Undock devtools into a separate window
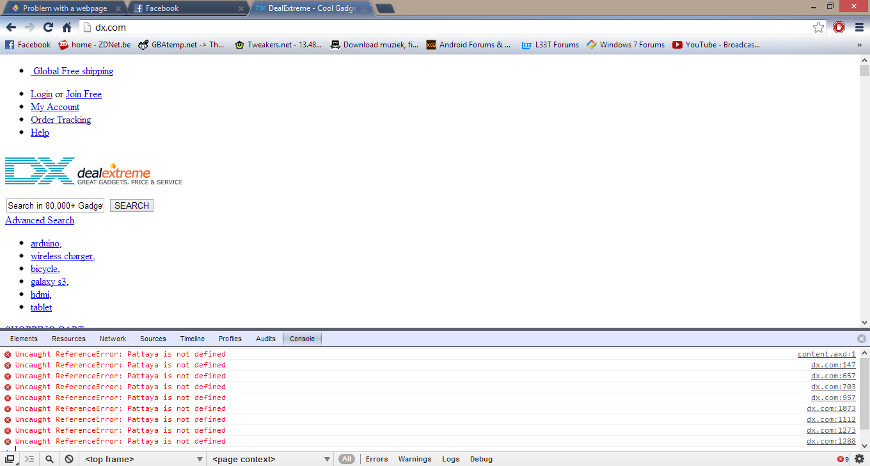The height and width of the screenshot is (466, 870). [10, 459]
